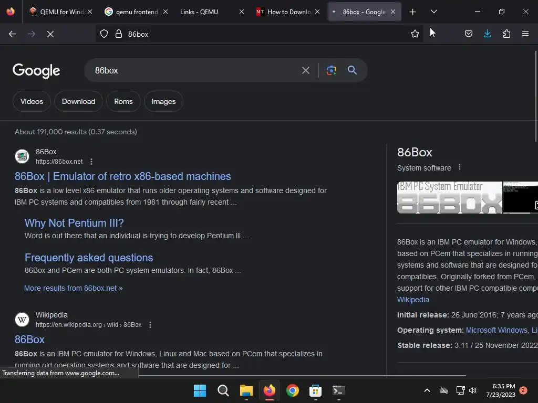Click the 86Box site favicon

[x=22, y=156]
